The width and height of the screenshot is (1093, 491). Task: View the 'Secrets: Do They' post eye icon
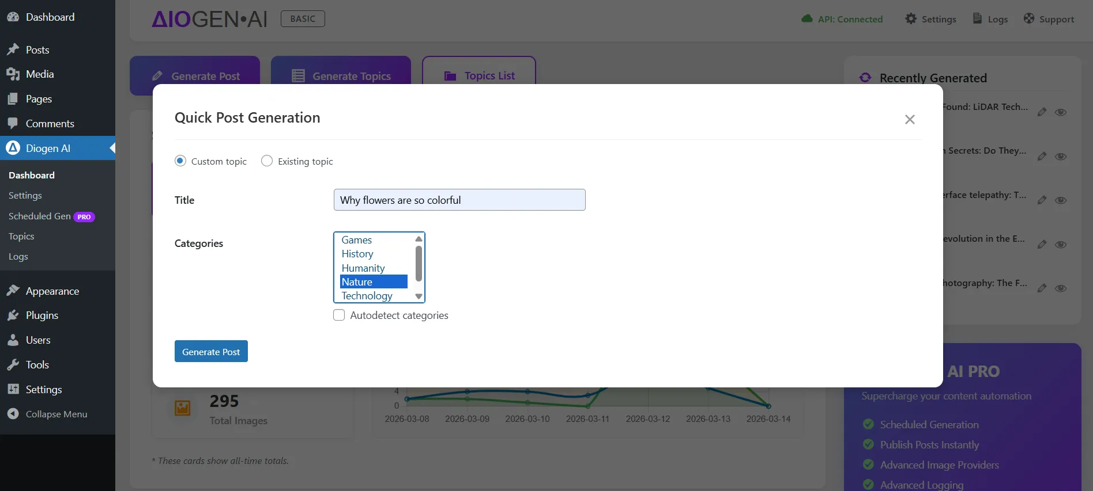[1061, 156]
